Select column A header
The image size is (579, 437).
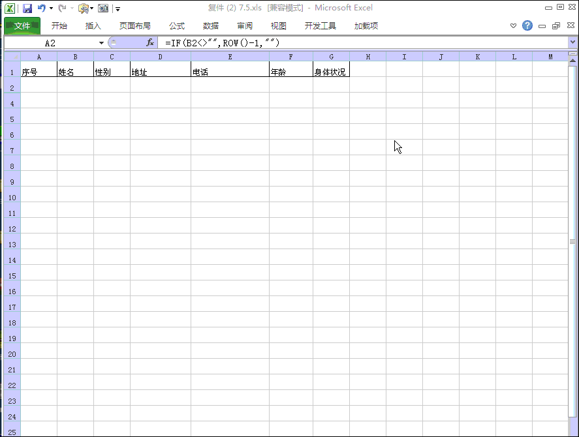39,57
